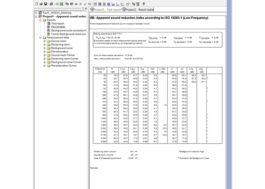The height and width of the screenshot is (189, 265).
Task: Expand the Source room folder
Action: coord(45,41)
